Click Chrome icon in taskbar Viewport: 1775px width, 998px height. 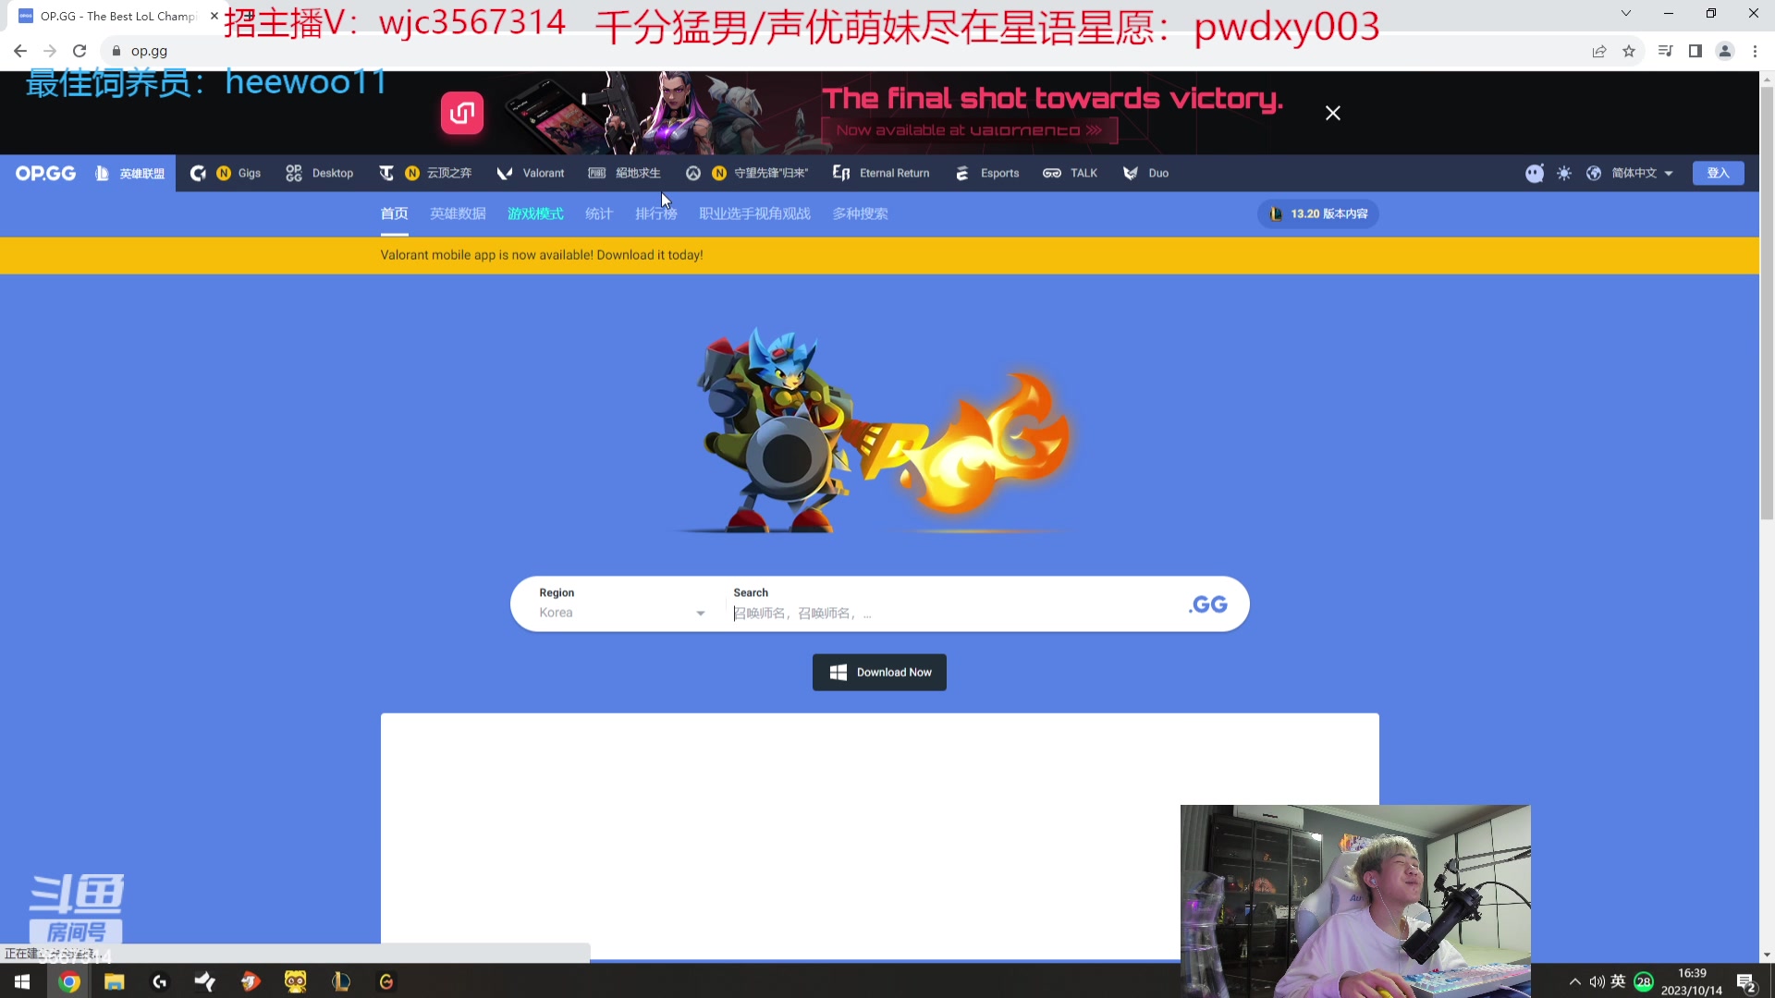coord(69,981)
